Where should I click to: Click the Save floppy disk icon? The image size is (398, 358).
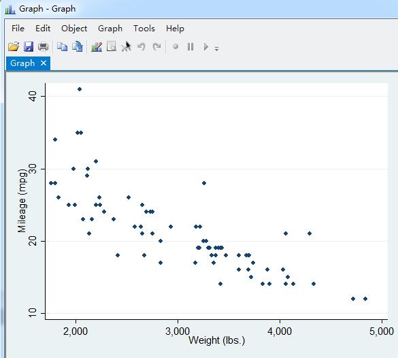point(29,47)
